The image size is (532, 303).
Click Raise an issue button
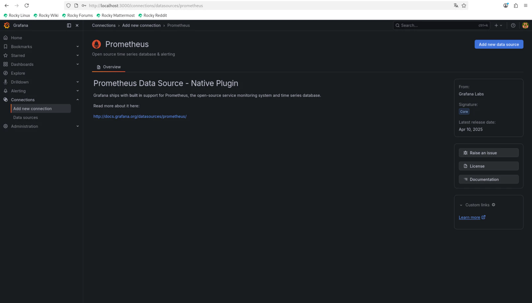tap(488, 153)
